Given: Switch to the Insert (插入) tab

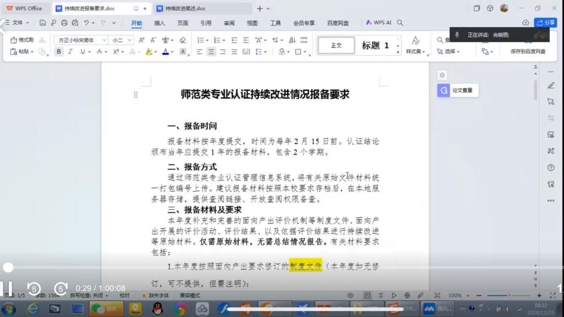Looking at the screenshot, I should pyautogui.click(x=159, y=23).
